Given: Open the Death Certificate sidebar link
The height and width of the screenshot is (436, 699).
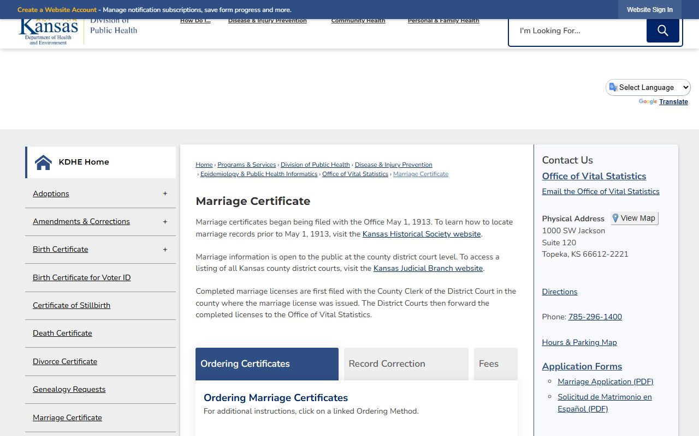Looking at the screenshot, I should (62, 333).
